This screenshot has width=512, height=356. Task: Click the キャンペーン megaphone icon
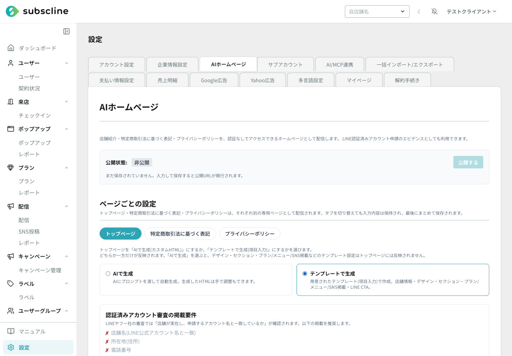pyautogui.click(x=11, y=256)
